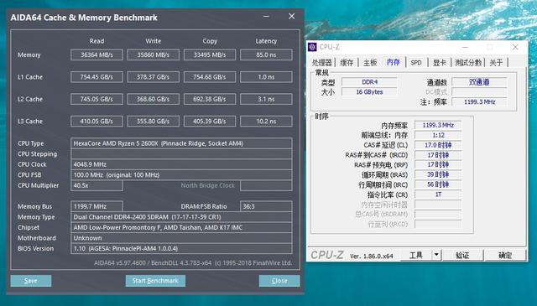Click the tRC value 56 时钟 in CPU-Z

[x=438, y=184]
